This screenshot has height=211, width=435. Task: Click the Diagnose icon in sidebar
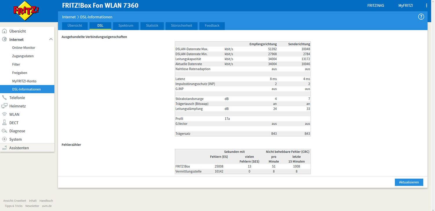click(x=4, y=131)
